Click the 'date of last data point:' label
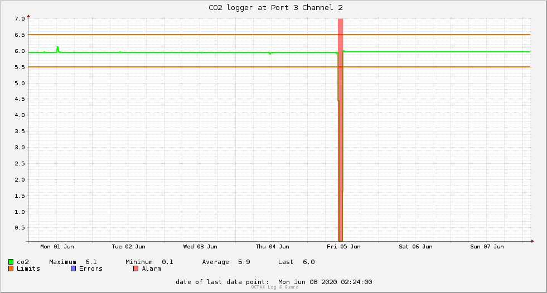The image size is (547, 293). (222, 282)
